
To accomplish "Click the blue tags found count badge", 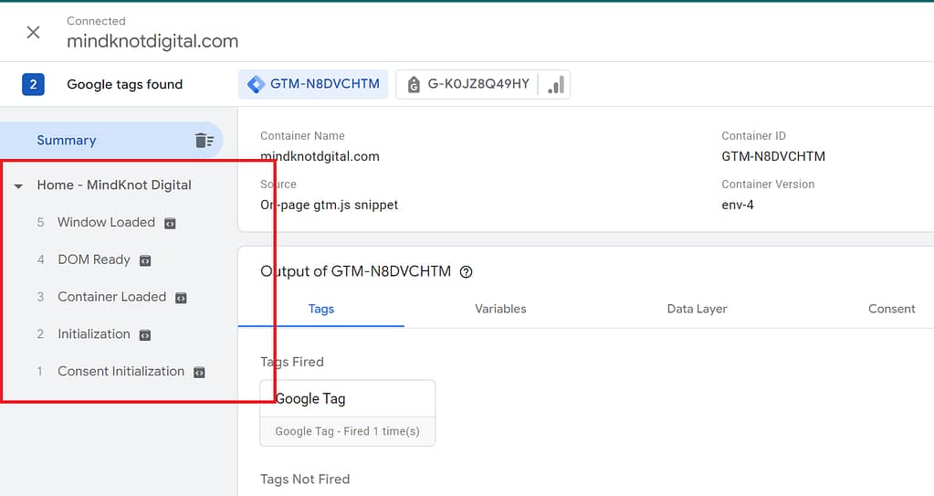I will point(33,84).
